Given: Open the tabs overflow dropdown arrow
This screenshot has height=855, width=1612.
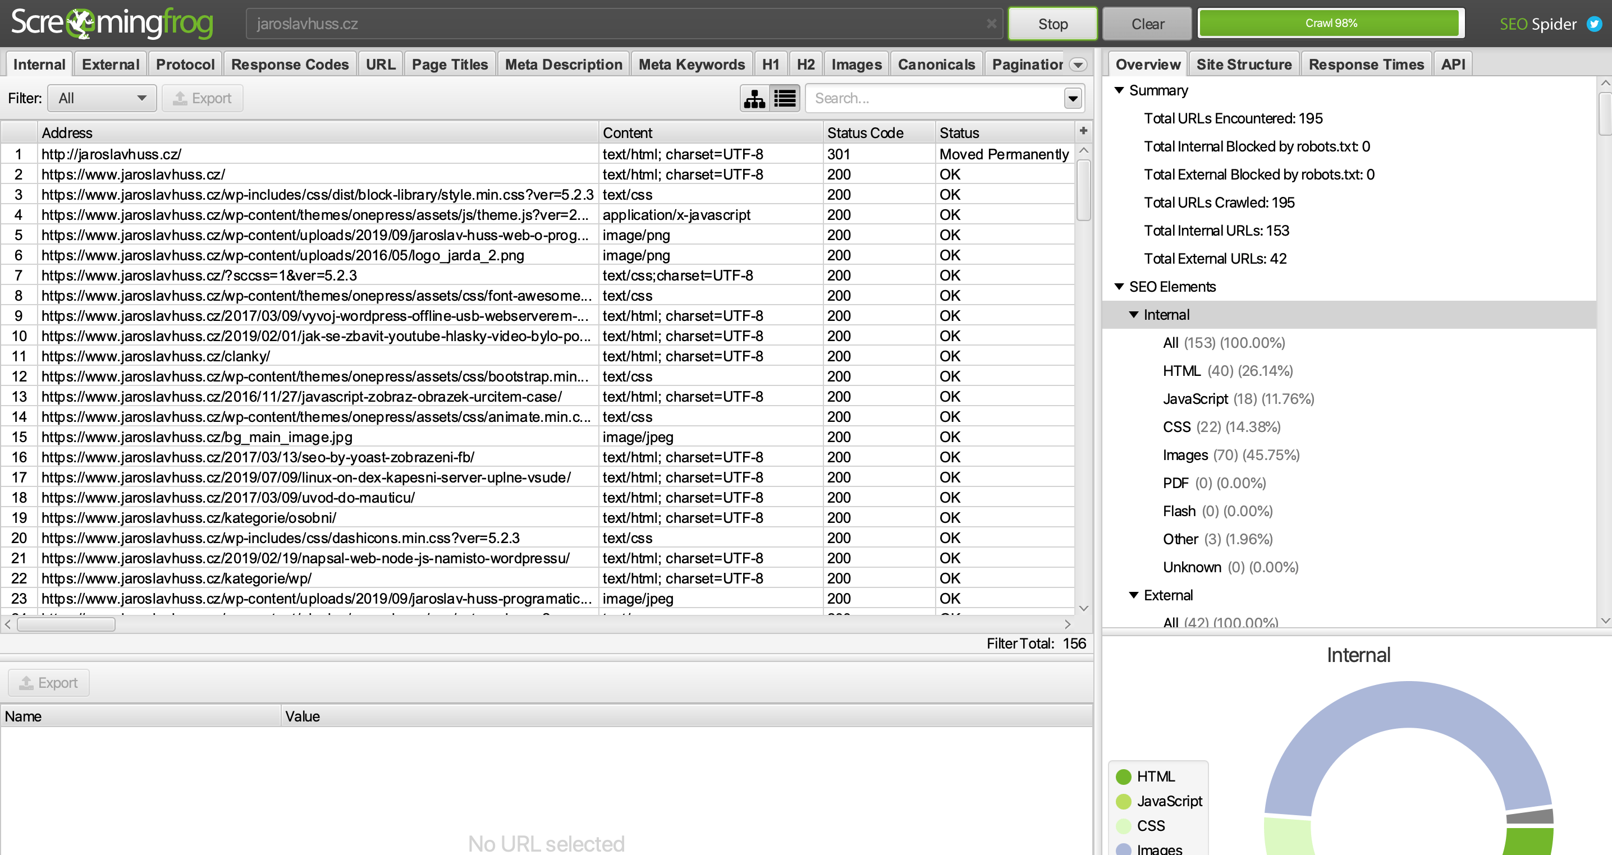Looking at the screenshot, I should (x=1078, y=65).
